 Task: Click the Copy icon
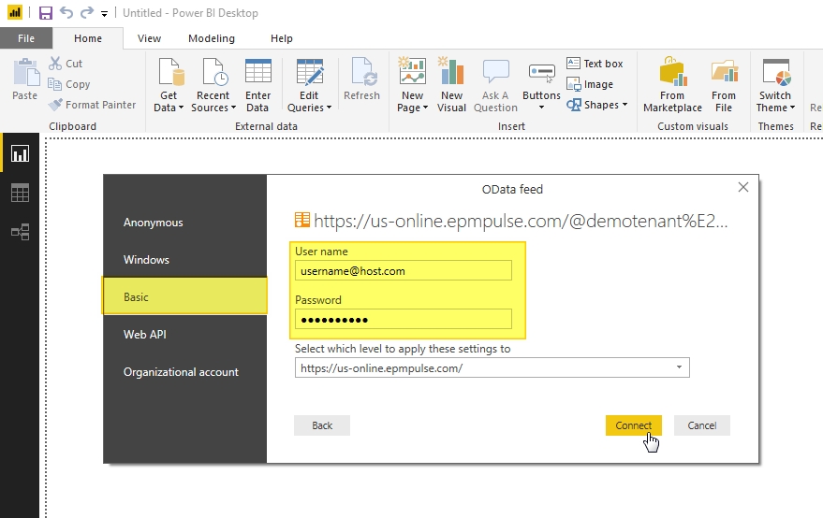click(x=54, y=84)
